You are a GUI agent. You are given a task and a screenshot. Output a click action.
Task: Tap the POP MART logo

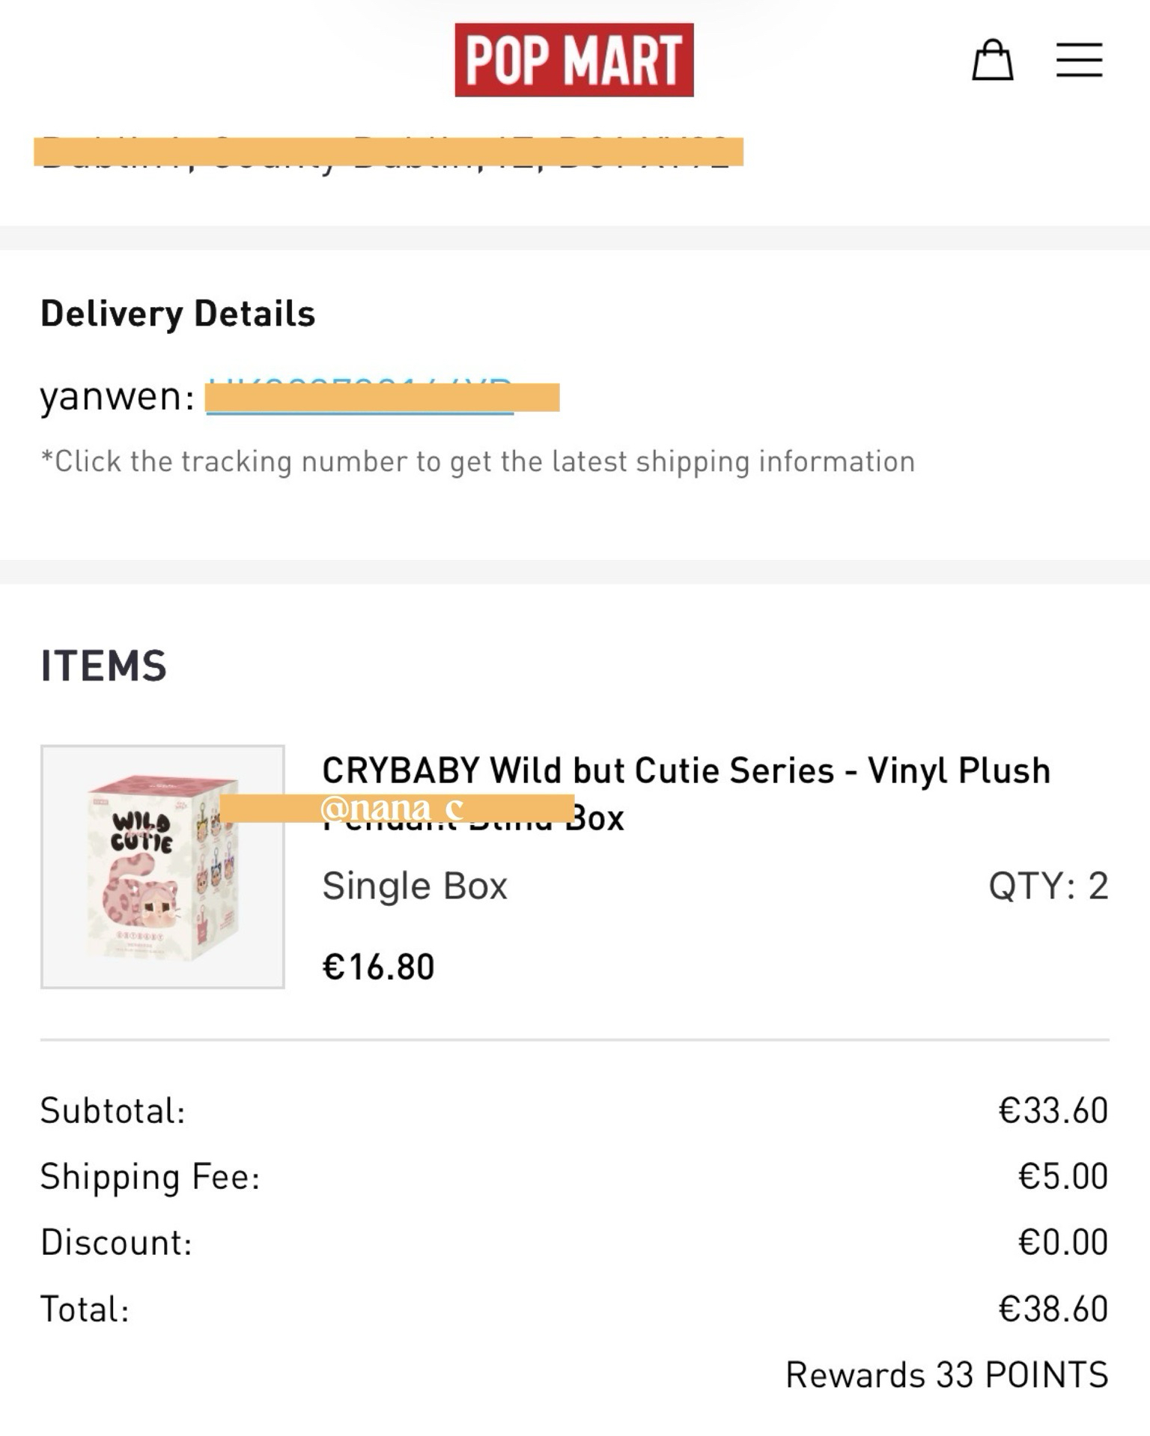[574, 60]
